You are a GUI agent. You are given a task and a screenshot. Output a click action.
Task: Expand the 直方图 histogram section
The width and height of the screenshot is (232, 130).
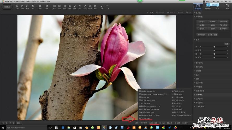pos(198,12)
